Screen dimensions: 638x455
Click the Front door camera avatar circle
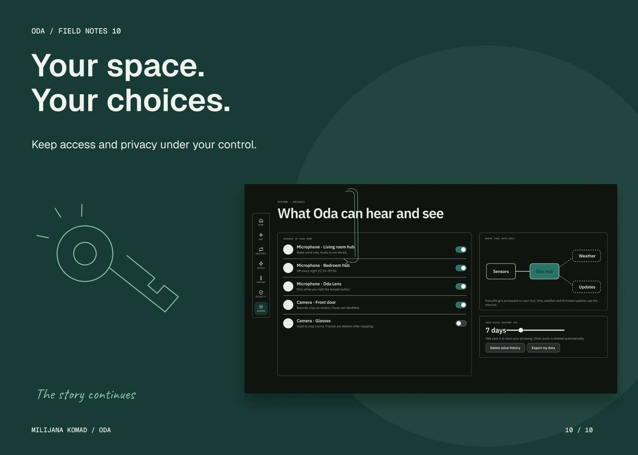[x=288, y=305]
